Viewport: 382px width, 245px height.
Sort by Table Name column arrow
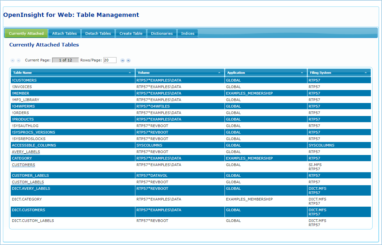click(130, 73)
